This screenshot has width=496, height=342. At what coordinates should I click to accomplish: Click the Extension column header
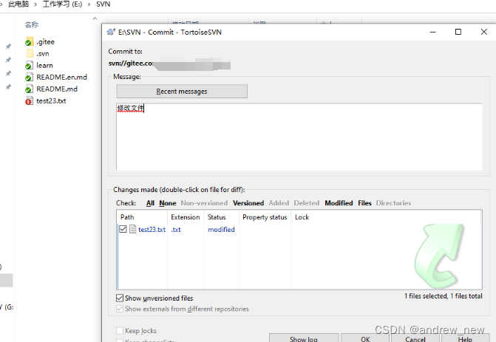pyautogui.click(x=186, y=217)
